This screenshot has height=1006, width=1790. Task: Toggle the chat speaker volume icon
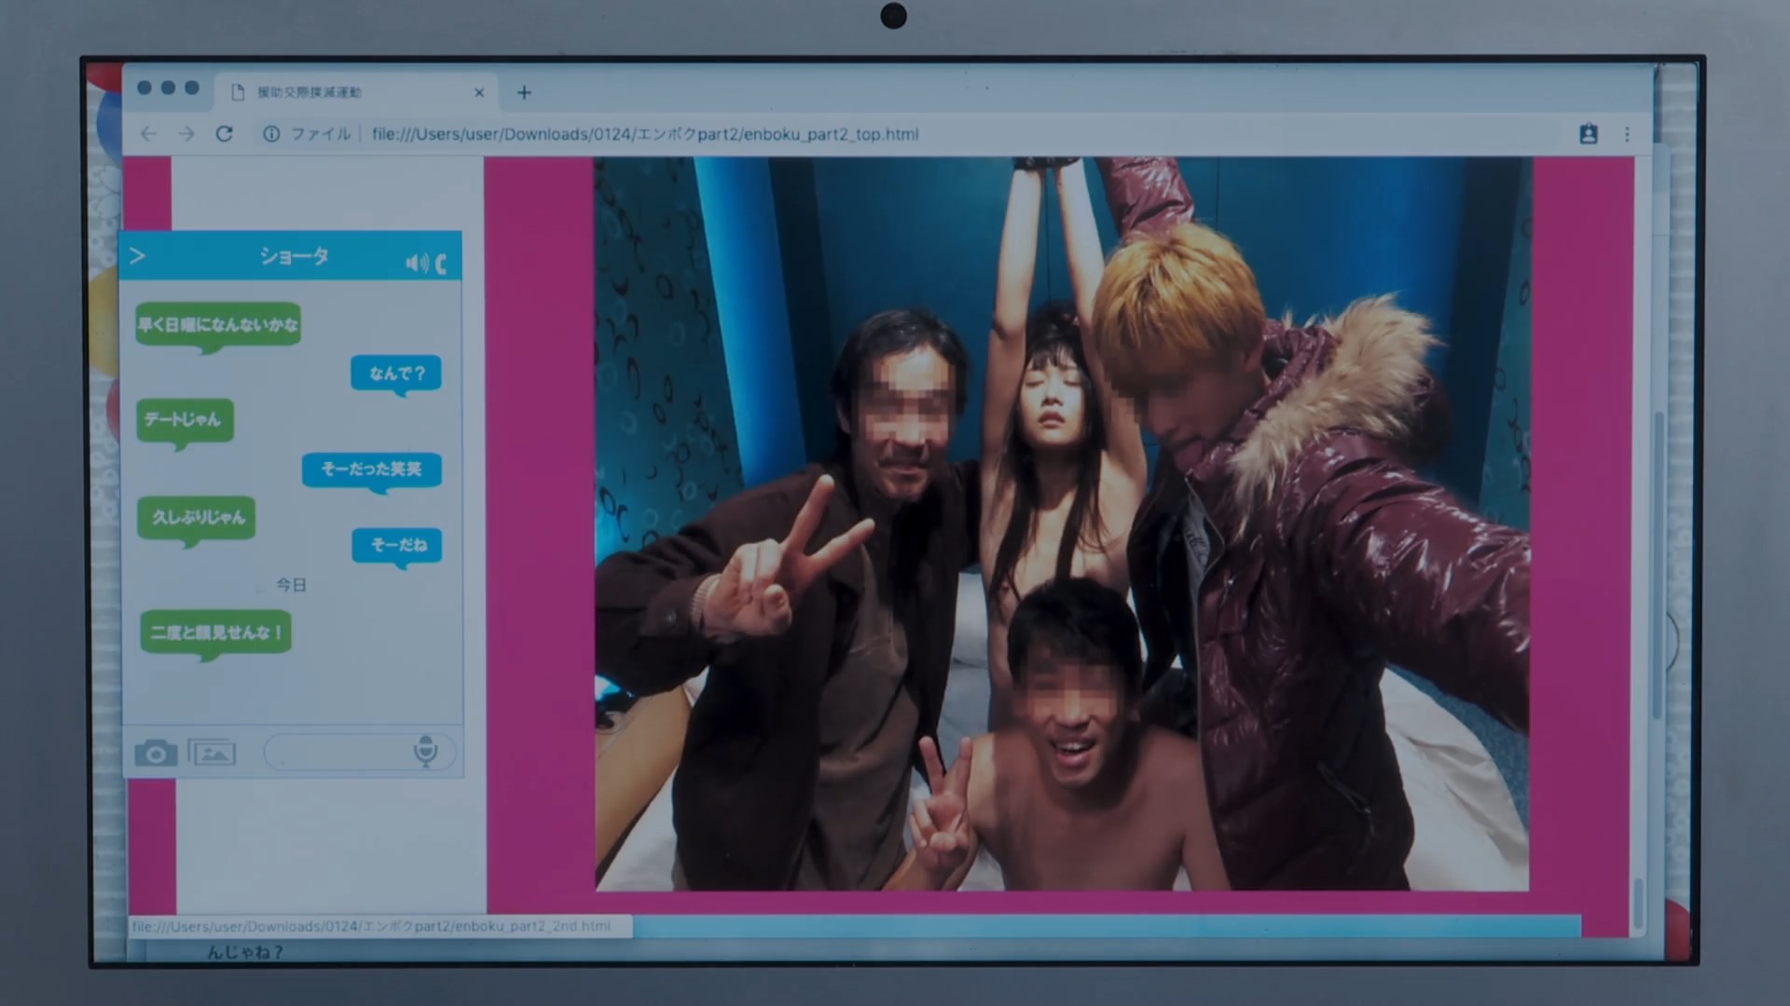[x=416, y=264]
